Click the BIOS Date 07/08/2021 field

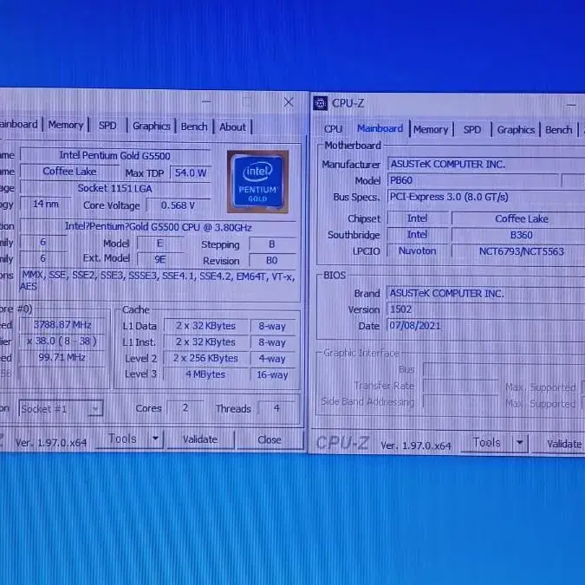(486, 326)
